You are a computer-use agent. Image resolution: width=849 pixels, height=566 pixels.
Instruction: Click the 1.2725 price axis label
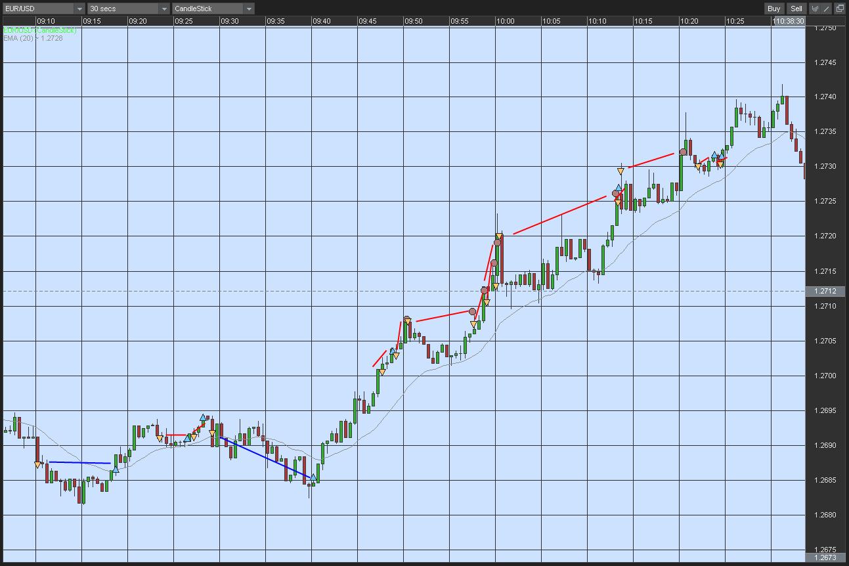pos(825,202)
